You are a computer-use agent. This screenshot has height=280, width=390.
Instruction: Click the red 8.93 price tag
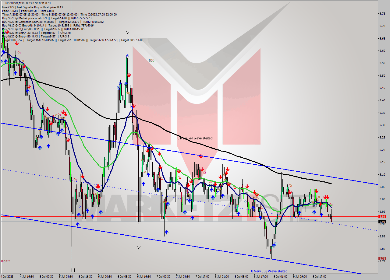click(x=382, y=217)
